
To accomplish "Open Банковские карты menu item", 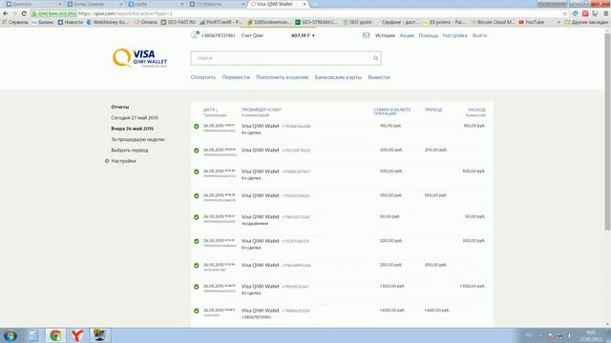I will [x=338, y=77].
